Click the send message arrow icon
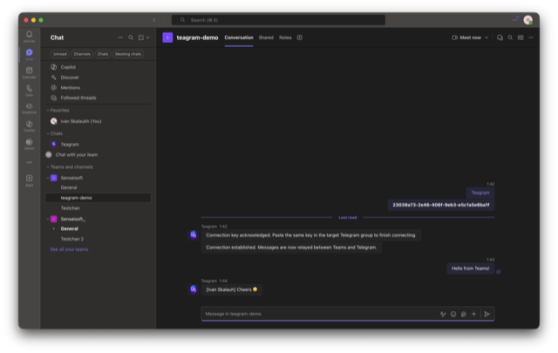The height and width of the screenshot is (353, 558). click(x=487, y=314)
